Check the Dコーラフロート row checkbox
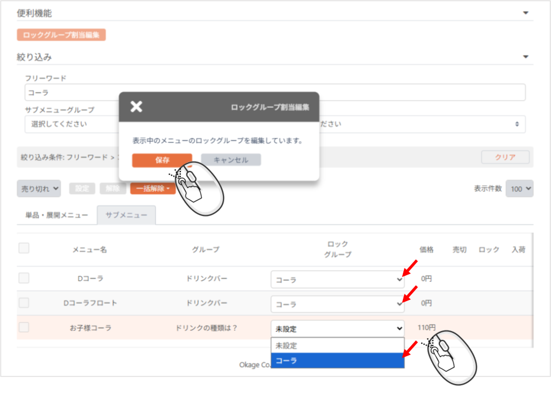 [24, 303]
